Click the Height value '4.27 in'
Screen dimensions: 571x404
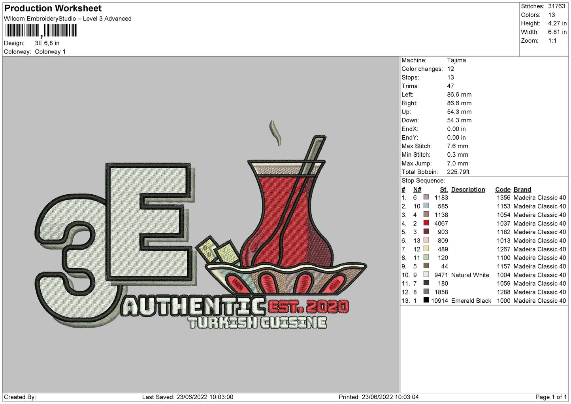point(557,23)
